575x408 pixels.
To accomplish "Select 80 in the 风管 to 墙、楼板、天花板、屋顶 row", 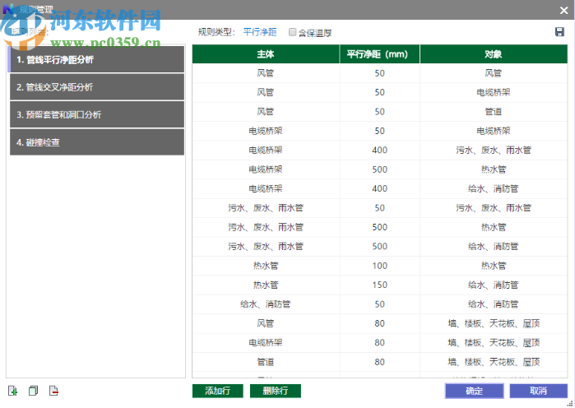I will click(x=379, y=323).
